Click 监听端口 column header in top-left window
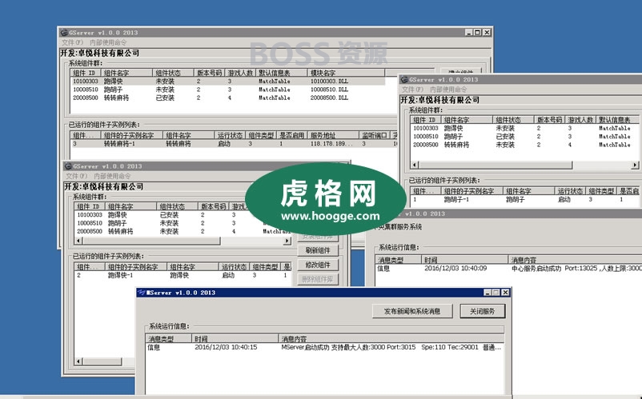 pos(374,135)
